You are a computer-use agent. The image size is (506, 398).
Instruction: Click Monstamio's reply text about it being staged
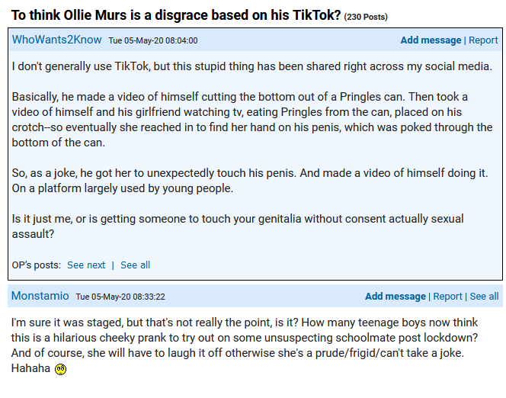coord(245,345)
